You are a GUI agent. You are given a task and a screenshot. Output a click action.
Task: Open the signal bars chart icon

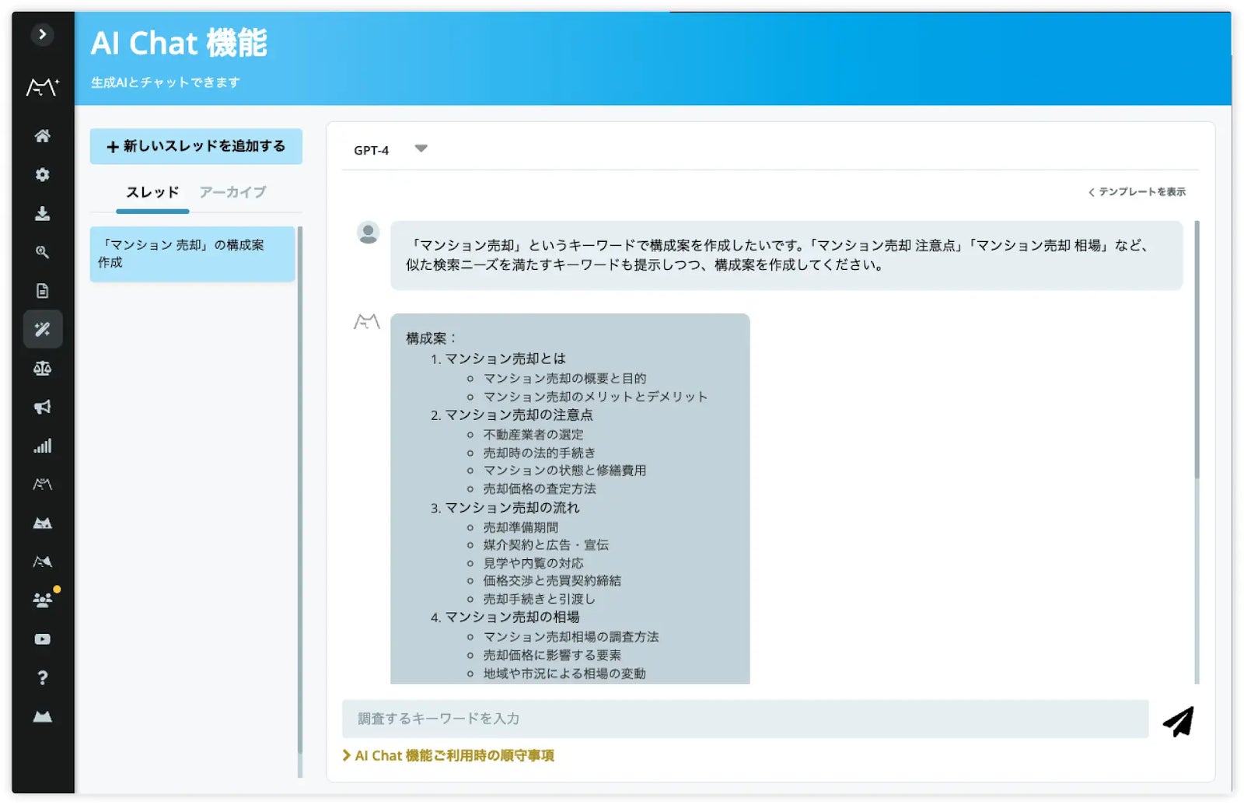pos(43,446)
